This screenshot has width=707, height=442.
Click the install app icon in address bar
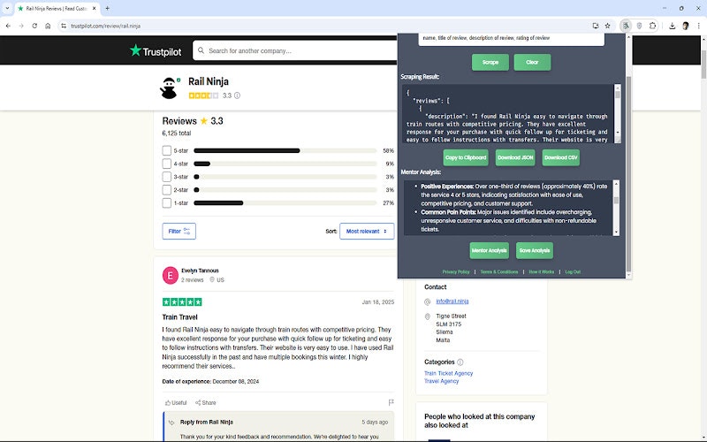[x=596, y=27]
